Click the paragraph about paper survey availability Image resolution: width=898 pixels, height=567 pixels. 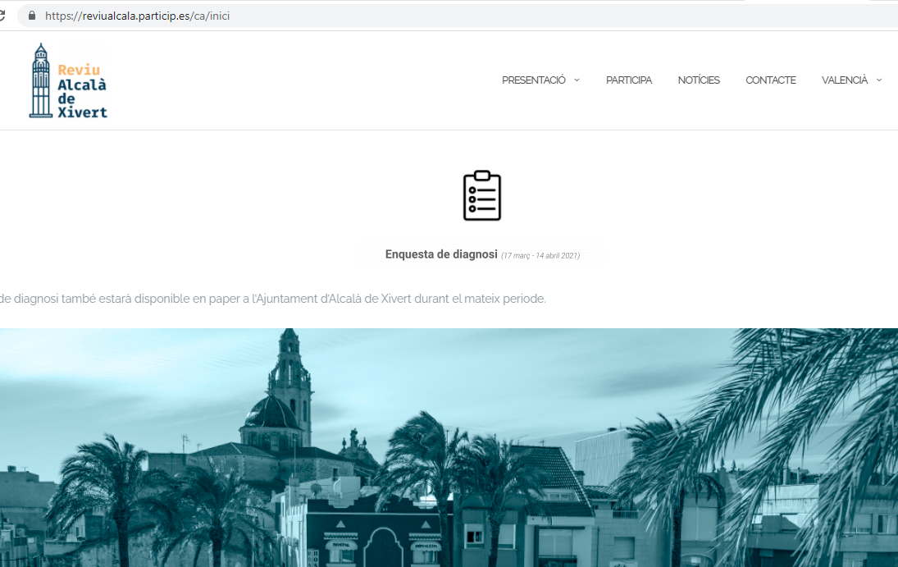272,299
